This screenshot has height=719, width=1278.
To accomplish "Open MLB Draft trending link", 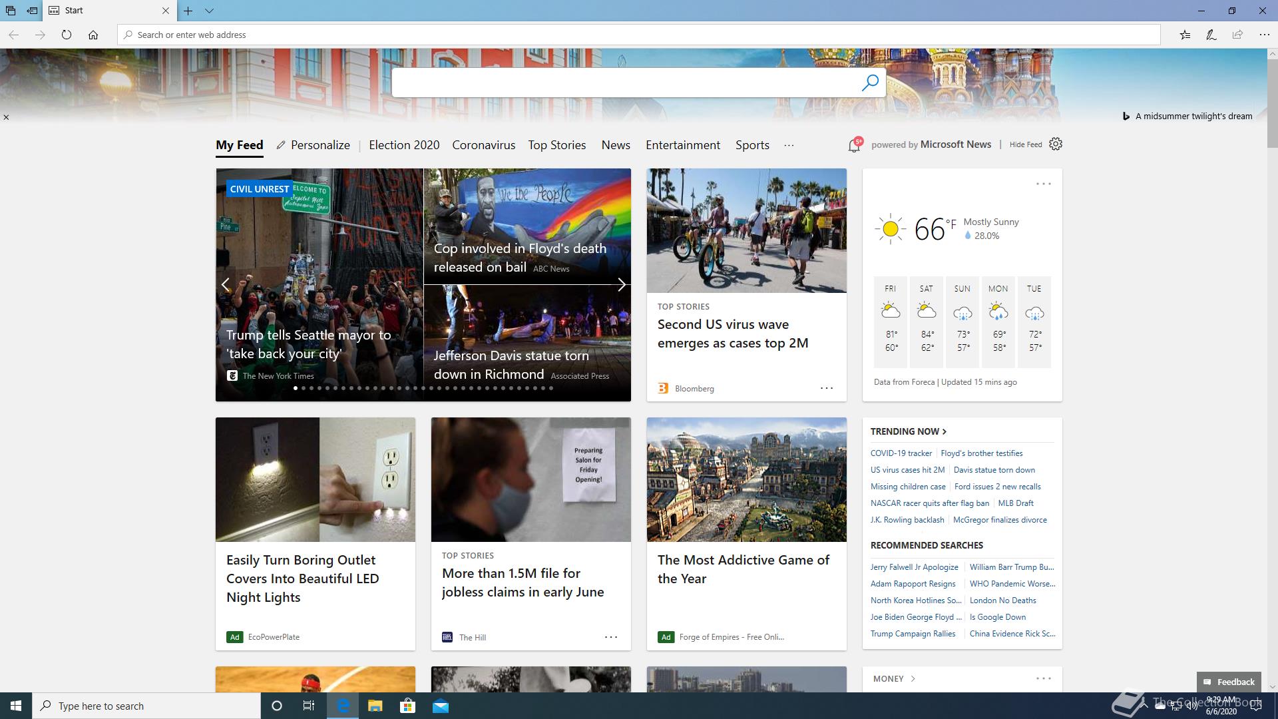I will coord(1016,503).
